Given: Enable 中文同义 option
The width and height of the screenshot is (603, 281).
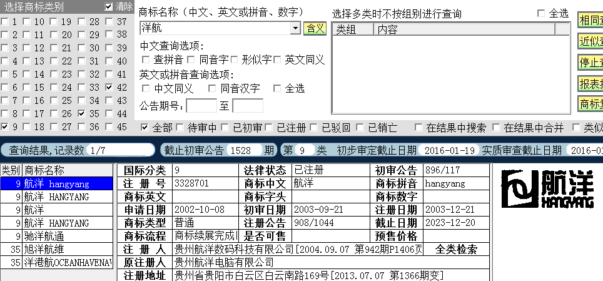Looking at the screenshot, I should [146, 88].
